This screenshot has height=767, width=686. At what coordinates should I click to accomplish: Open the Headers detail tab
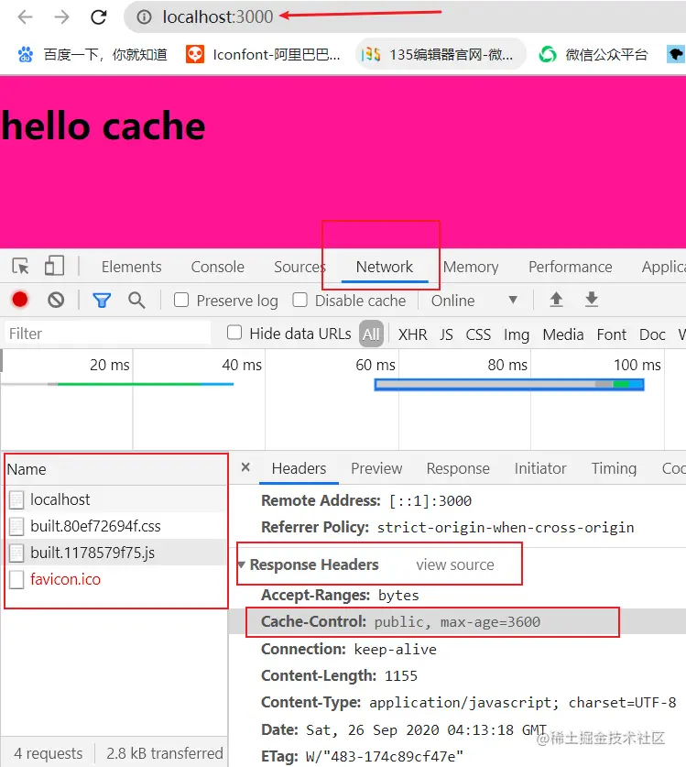point(299,468)
